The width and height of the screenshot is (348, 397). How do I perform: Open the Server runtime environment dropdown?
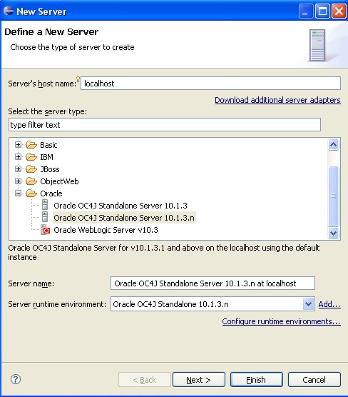coord(308,304)
